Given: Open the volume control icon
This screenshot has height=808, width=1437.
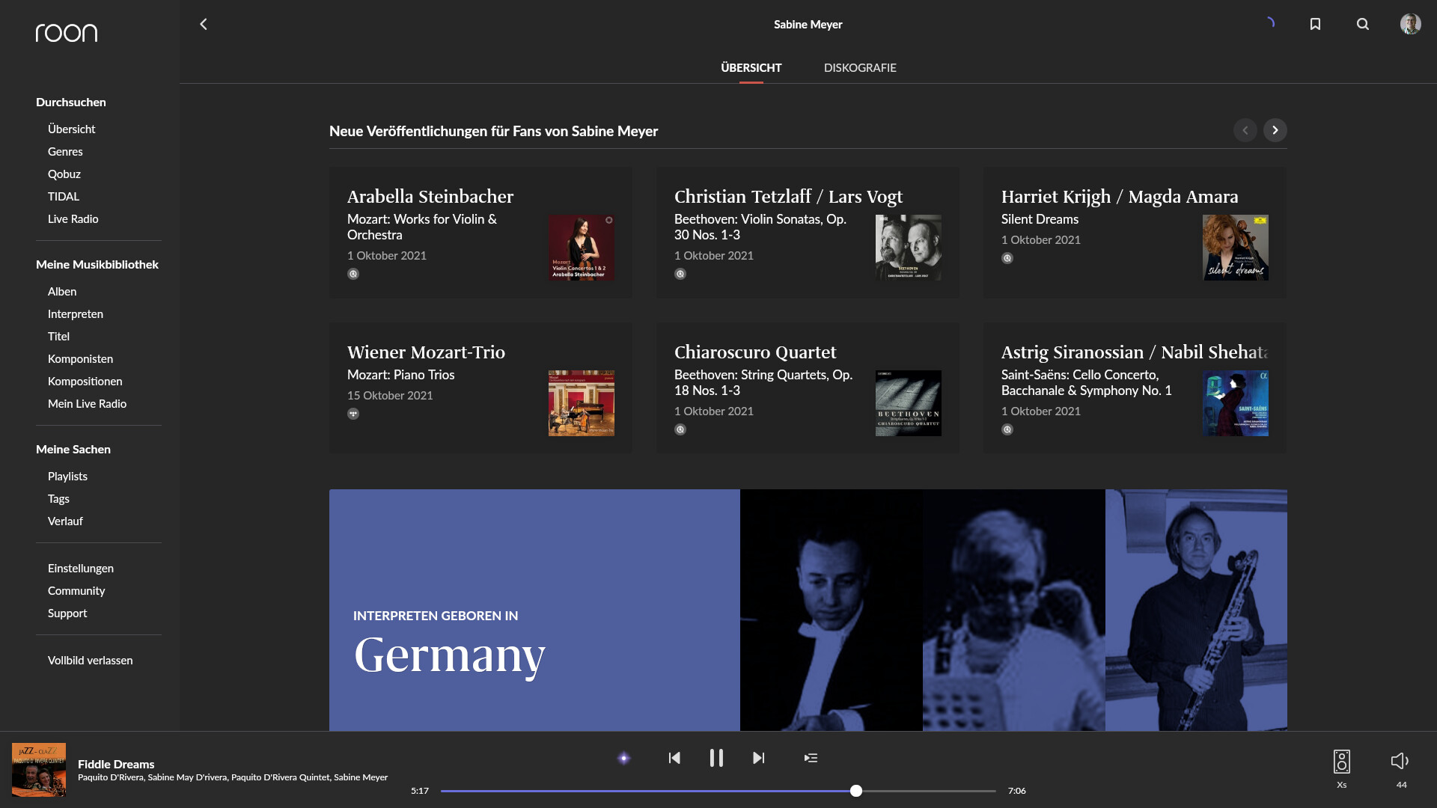Looking at the screenshot, I should pos(1400,761).
